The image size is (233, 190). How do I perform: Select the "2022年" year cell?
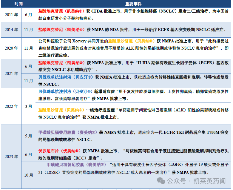tap(11, 106)
